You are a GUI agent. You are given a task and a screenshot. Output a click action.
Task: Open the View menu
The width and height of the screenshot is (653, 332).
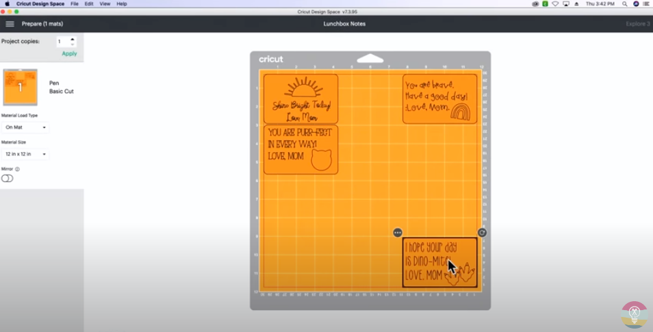105,3
